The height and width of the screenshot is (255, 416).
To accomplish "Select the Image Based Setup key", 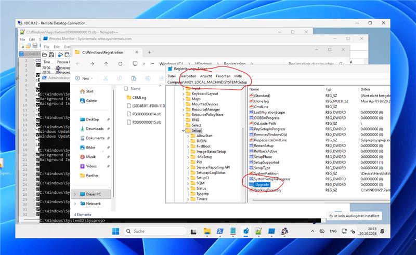I will tap(211, 152).
